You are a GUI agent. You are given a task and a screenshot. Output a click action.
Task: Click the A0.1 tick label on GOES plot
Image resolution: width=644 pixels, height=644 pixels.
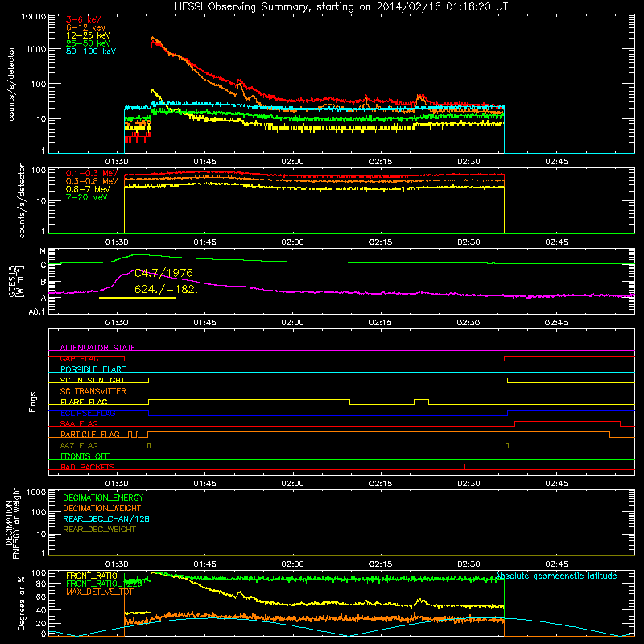click(37, 312)
